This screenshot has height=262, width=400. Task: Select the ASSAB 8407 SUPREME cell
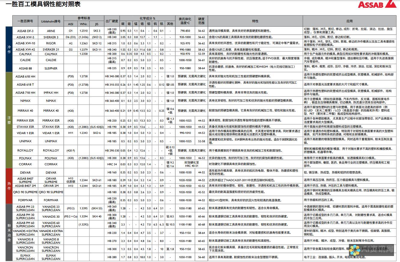pyautogui.click(x=25, y=180)
